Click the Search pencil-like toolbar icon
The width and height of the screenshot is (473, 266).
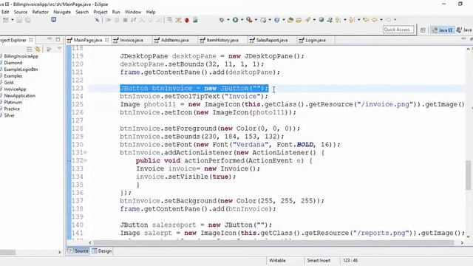(x=307, y=20)
